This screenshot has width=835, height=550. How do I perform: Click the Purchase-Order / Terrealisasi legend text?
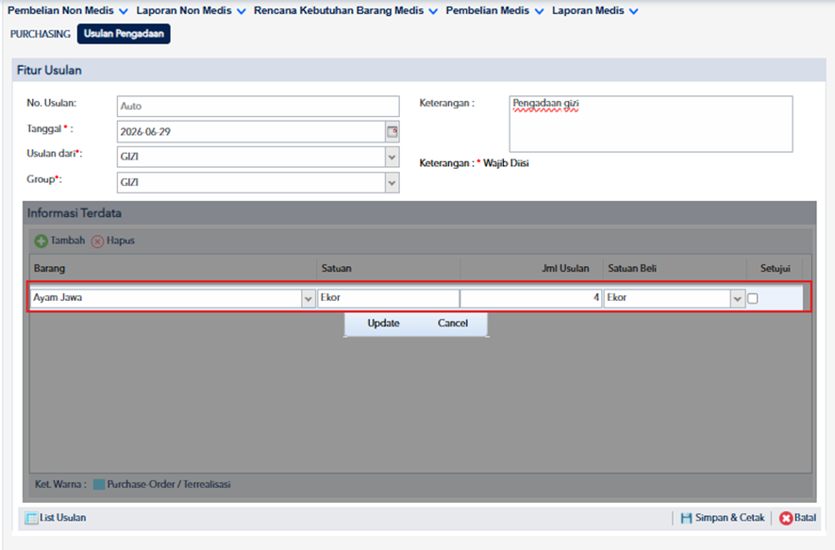click(169, 485)
